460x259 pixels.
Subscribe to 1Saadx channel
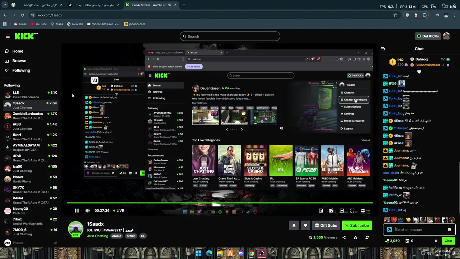357,226
